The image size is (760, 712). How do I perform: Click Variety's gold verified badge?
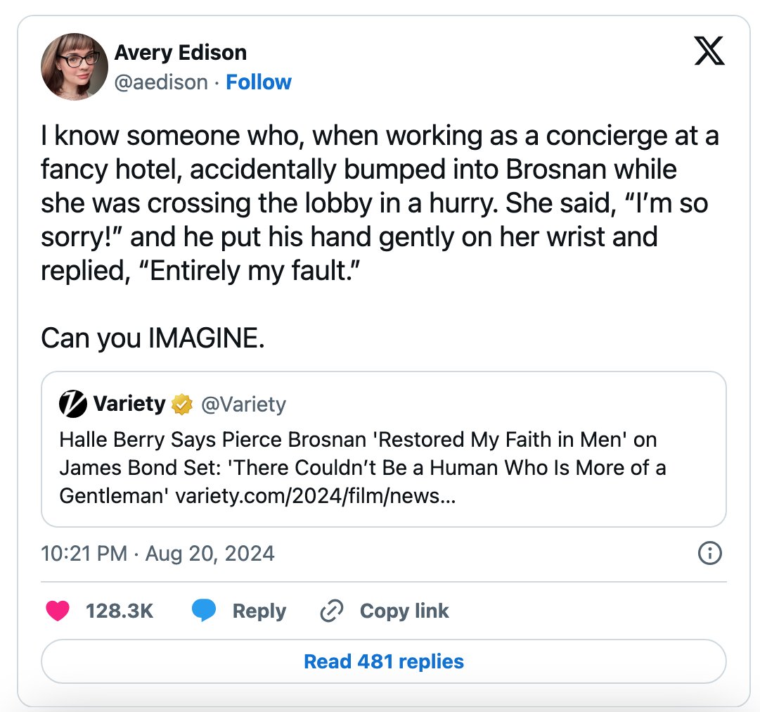pos(182,404)
